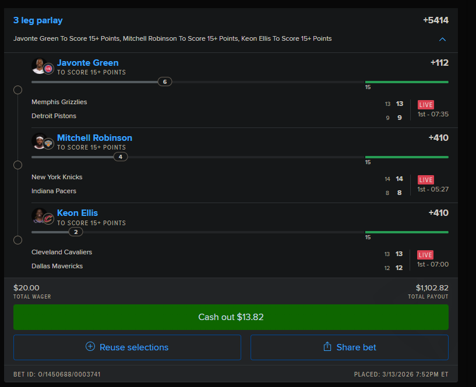Click the share icon in Share bet
This screenshot has height=387, width=476.
(x=327, y=346)
